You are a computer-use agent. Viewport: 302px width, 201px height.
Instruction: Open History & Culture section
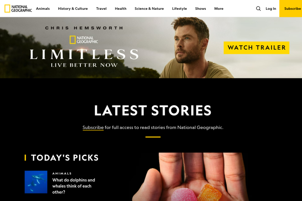(73, 9)
